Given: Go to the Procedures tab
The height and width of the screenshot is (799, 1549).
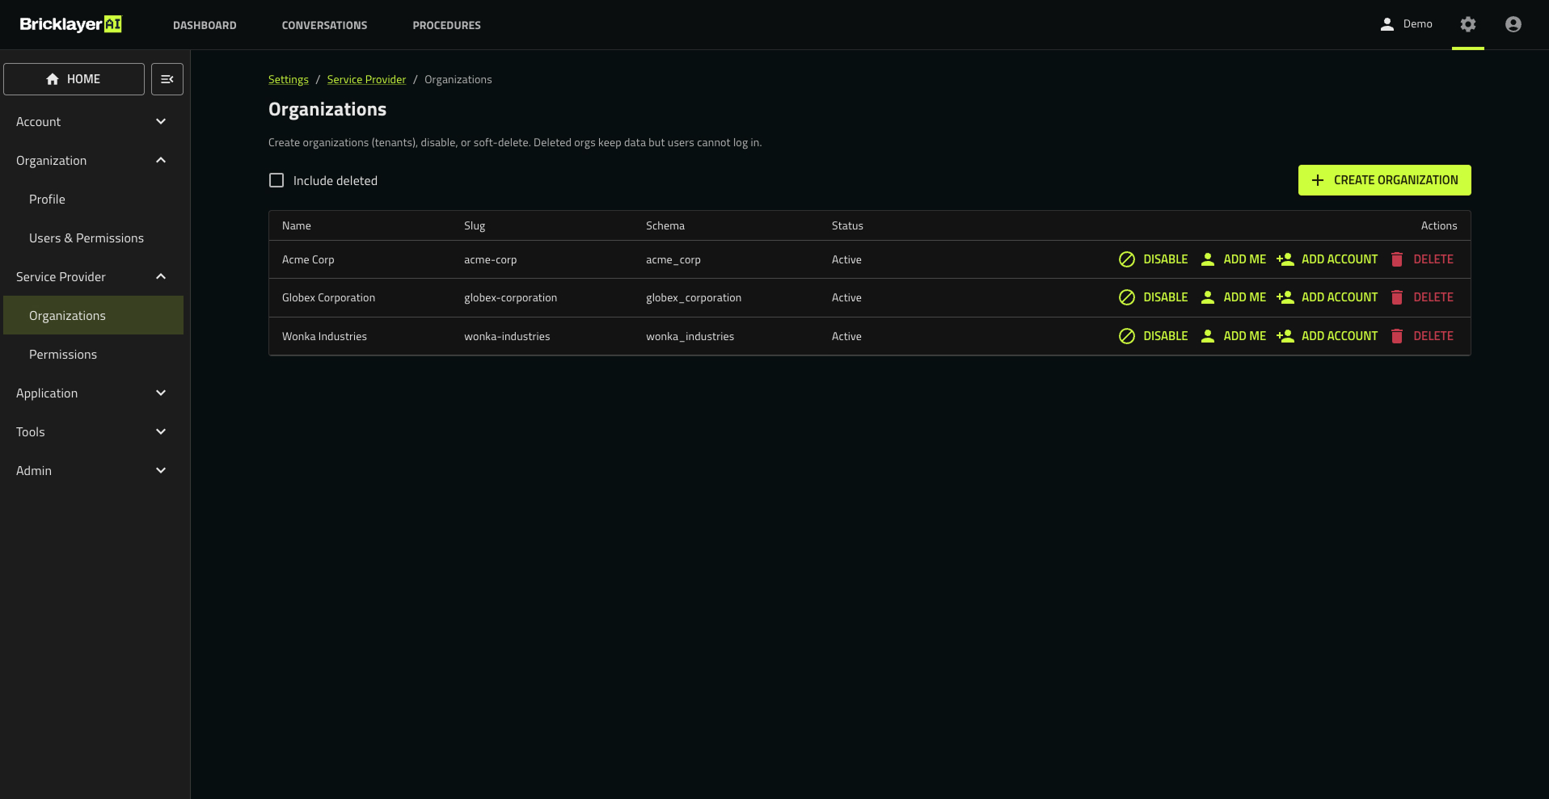Looking at the screenshot, I should [446, 25].
